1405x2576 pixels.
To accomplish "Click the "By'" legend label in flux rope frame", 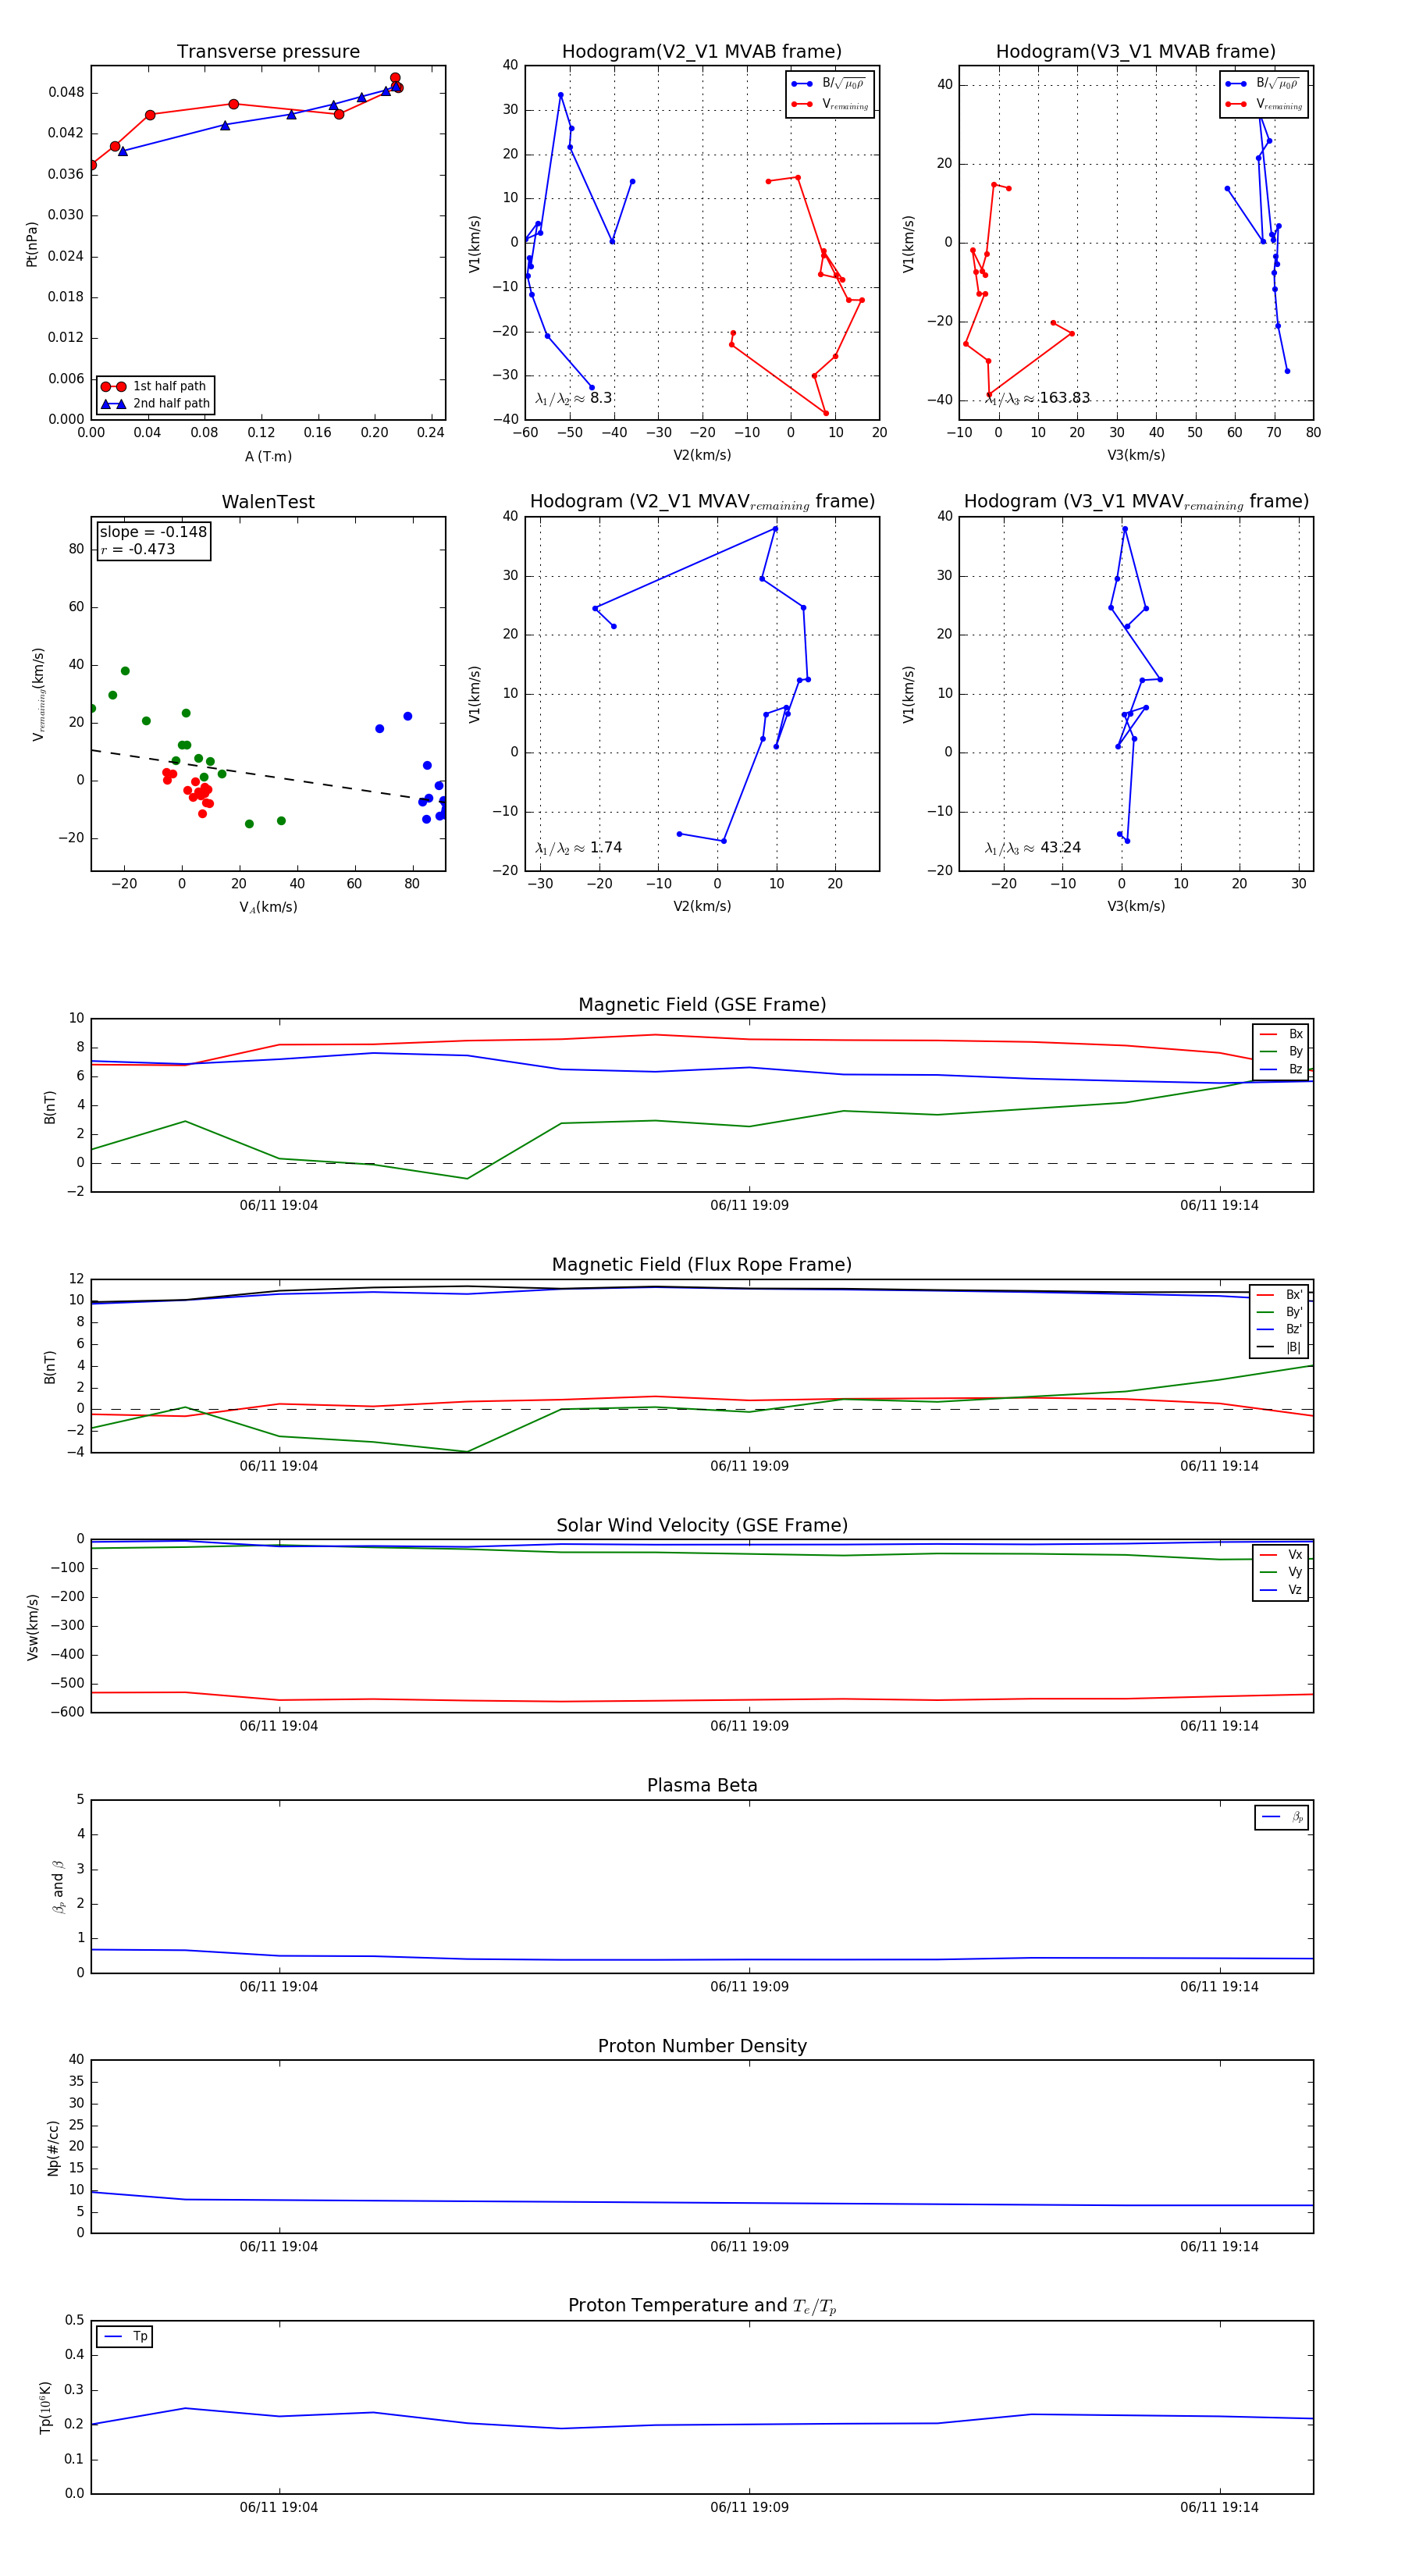I will (x=1294, y=1312).
